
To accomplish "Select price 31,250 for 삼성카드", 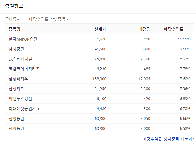I will (100, 89).
